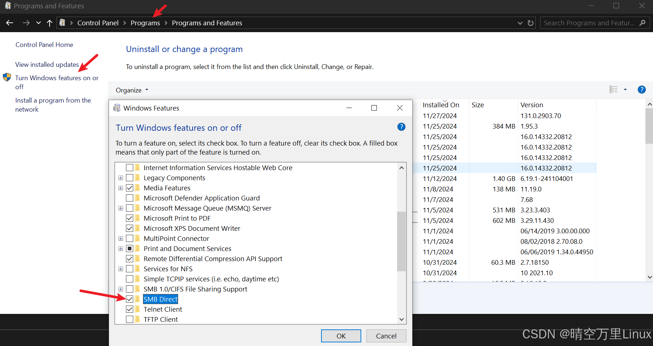
Task: Expand the Legacy Components node
Action: tap(121, 178)
